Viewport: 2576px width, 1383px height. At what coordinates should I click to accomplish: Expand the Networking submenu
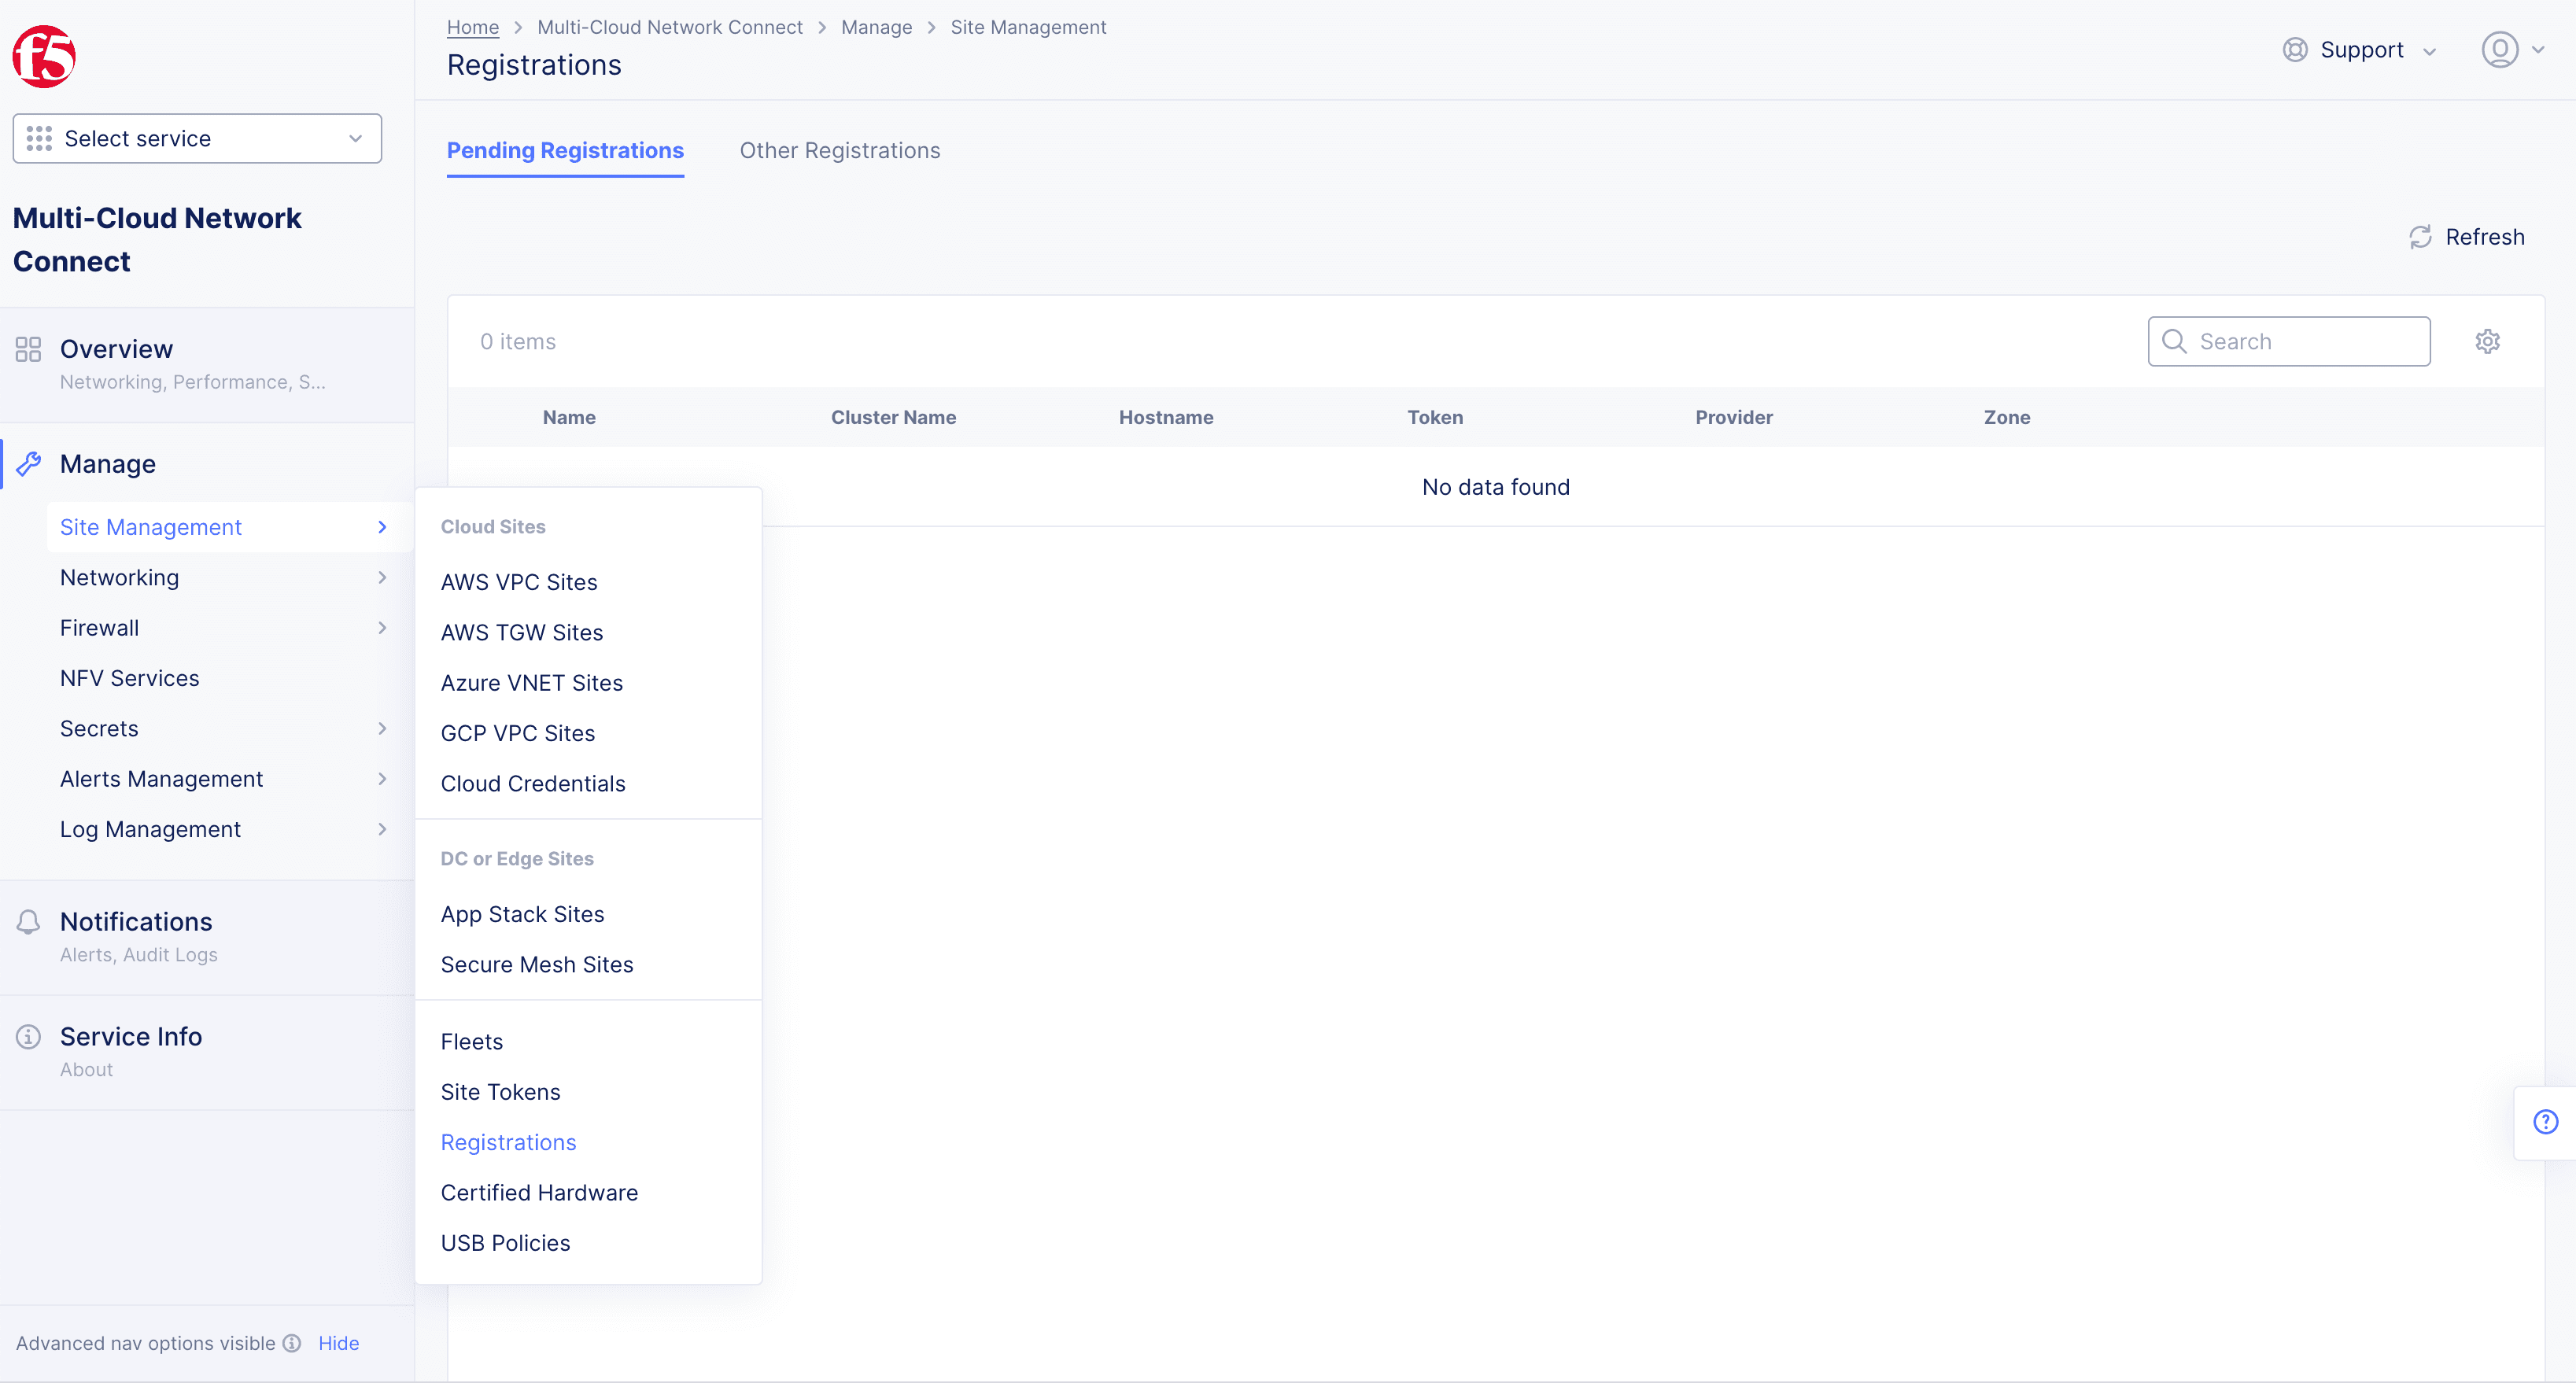click(x=222, y=577)
